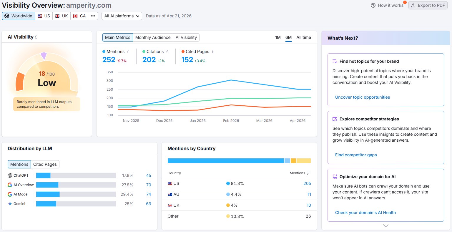Select the US region filter
This screenshot has width=452, height=232.
tap(44, 16)
